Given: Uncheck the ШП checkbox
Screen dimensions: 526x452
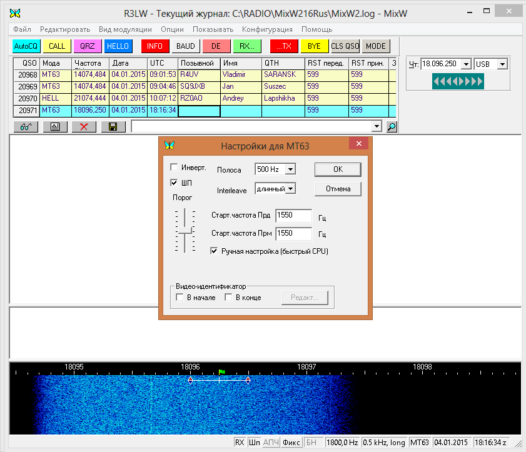Looking at the screenshot, I should 174,183.
